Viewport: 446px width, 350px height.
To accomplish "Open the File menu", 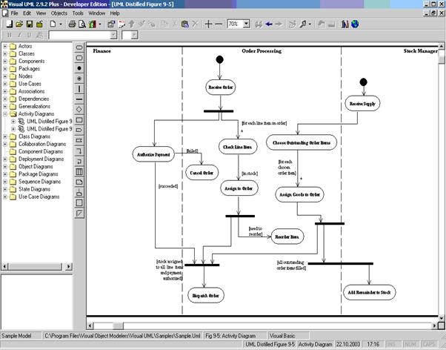I will click(14, 13).
